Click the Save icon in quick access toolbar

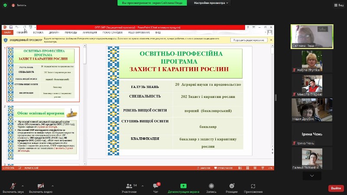pyautogui.click(x=11, y=27)
